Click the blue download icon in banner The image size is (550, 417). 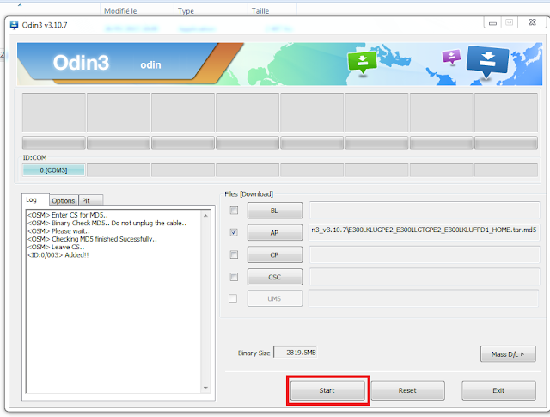tap(487, 61)
